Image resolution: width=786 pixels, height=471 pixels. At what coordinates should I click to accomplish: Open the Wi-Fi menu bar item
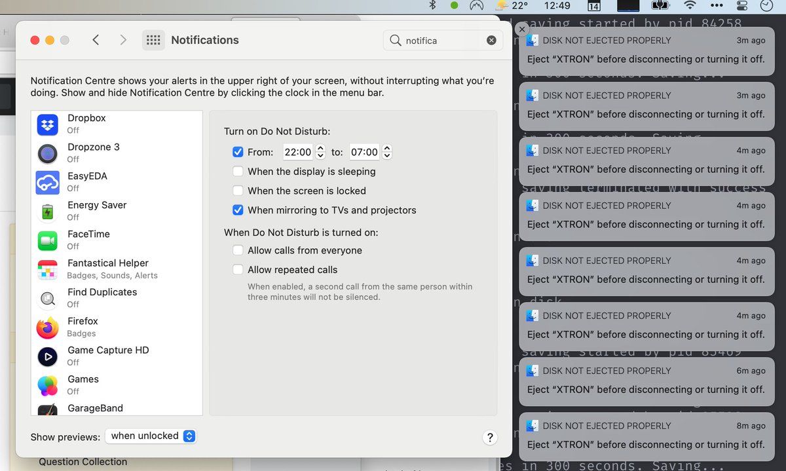690,6
